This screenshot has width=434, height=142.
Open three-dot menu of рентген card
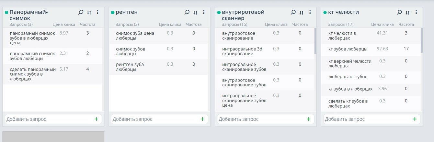(204, 12)
